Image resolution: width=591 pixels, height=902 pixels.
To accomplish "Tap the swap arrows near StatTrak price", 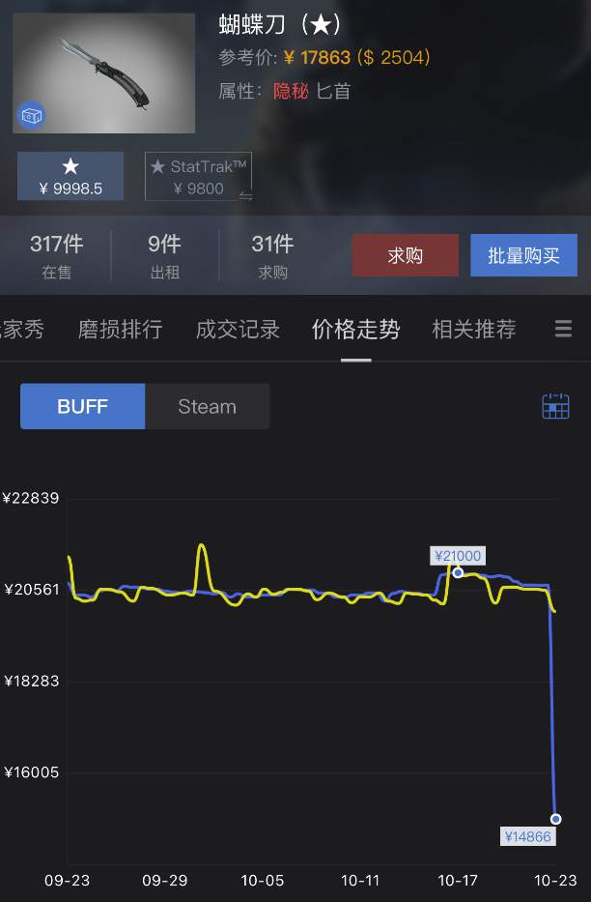I will click(x=246, y=196).
